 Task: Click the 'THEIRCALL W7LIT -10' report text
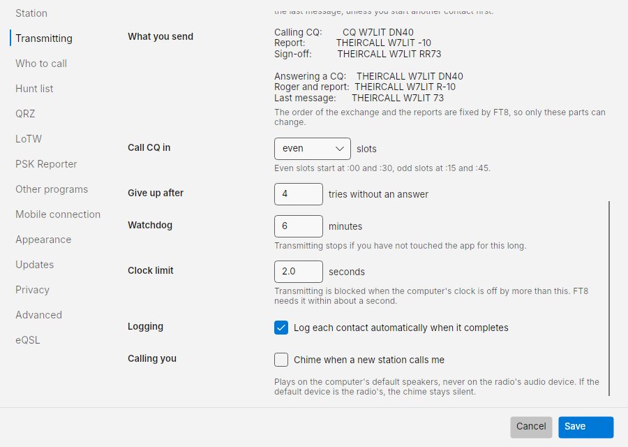(x=384, y=43)
